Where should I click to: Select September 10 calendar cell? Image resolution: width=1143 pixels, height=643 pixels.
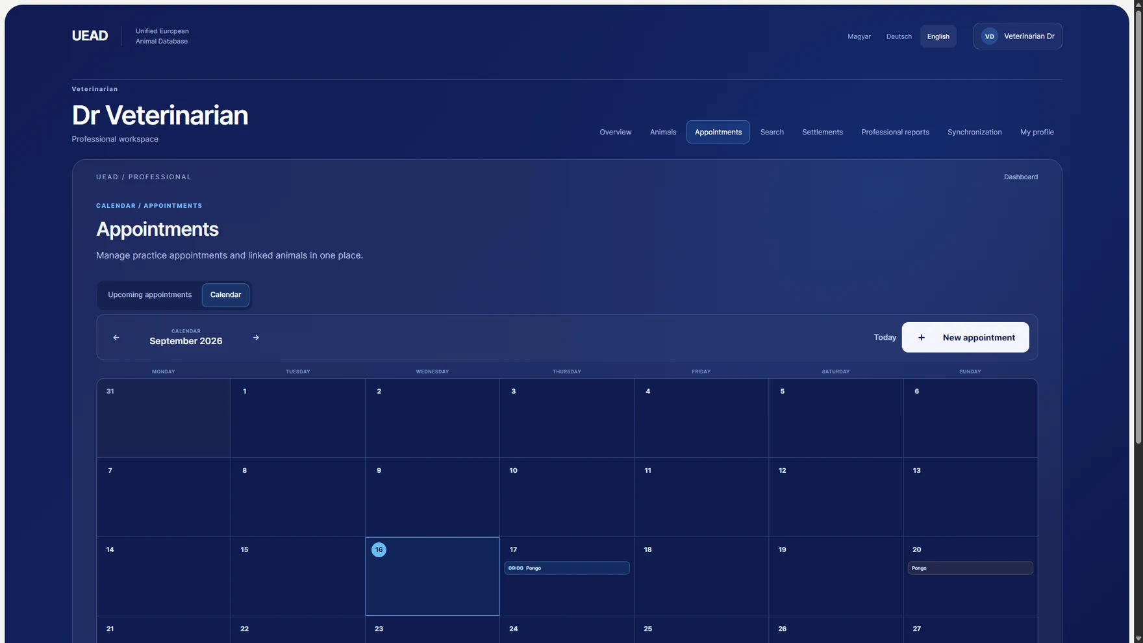[566, 498]
